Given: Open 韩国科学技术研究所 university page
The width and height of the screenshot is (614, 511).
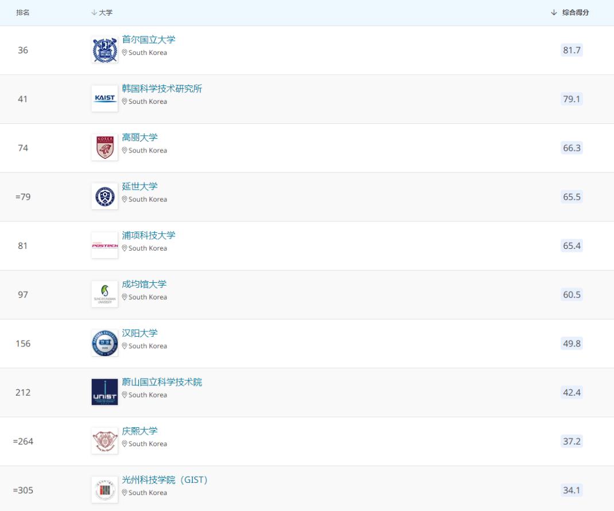Looking at the screenshot, I should [x=162, y=88].
